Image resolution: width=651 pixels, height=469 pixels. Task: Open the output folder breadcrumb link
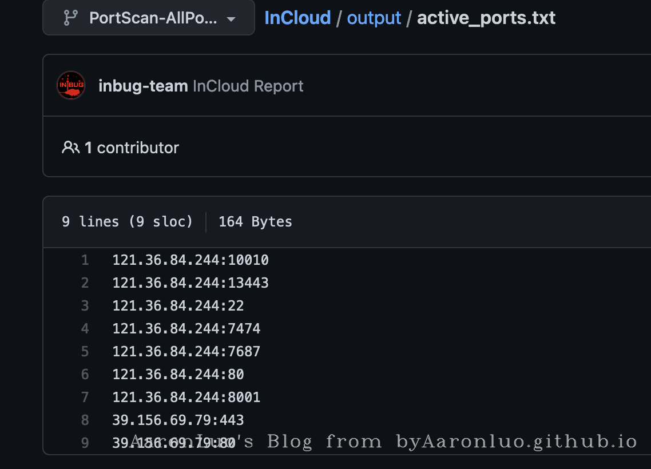374,18
